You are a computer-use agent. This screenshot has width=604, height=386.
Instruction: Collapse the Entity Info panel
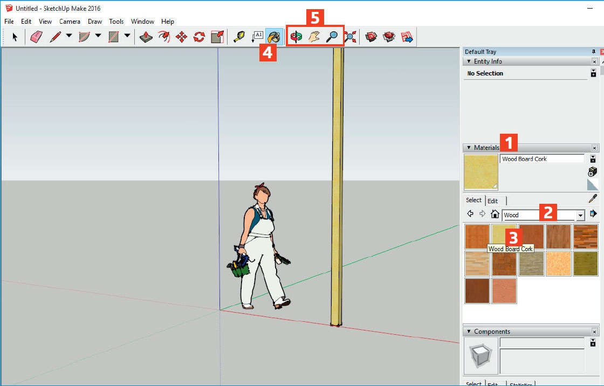coord(469,61)
